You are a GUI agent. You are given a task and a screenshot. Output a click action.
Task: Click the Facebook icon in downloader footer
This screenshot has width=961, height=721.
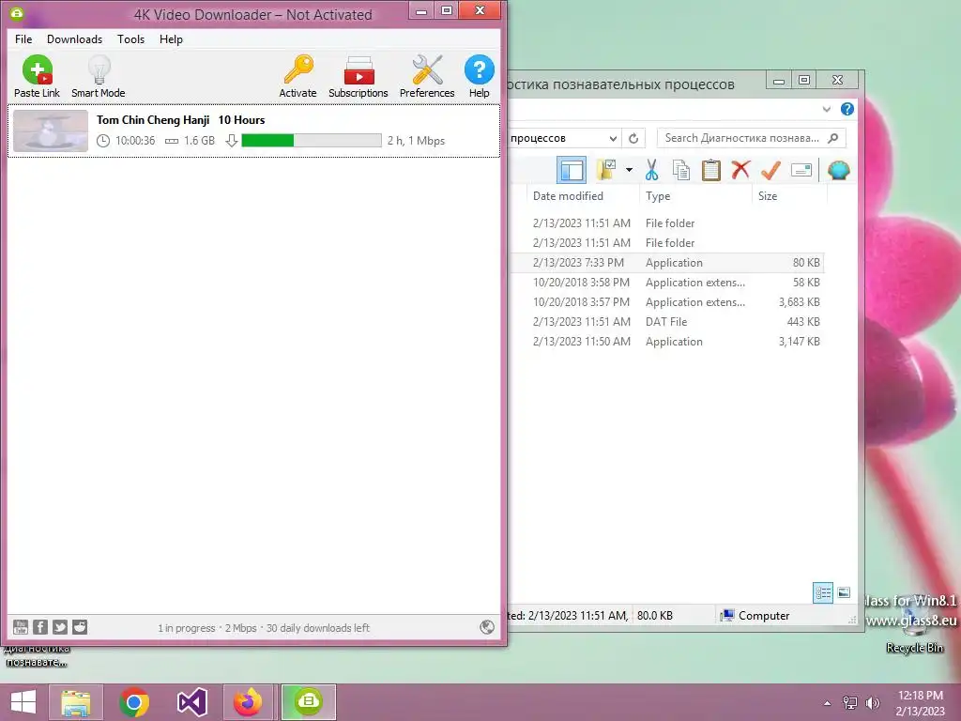(x=40, y=626)
